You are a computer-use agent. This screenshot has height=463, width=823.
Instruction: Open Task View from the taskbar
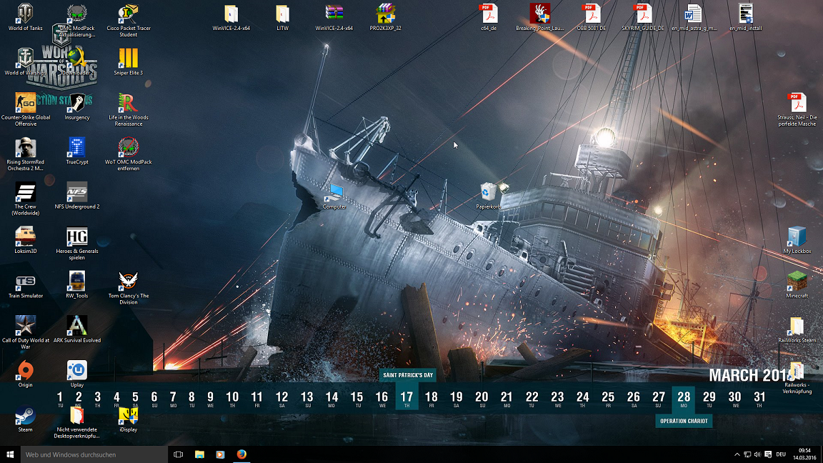click(178, 454)
